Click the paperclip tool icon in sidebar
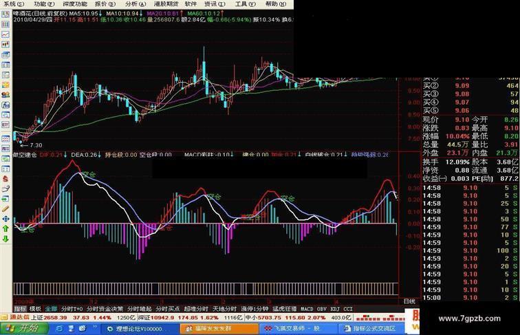The width and height of the screenshot is (520, 335). (x=6, y=188)
